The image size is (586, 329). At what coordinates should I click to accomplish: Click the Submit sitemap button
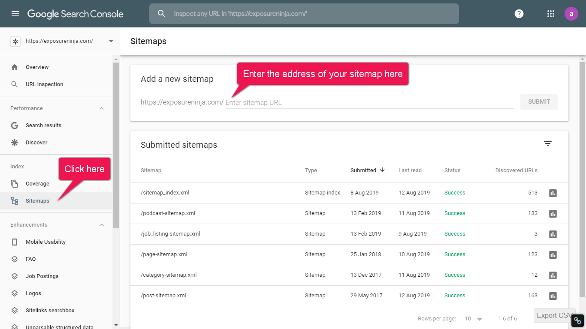tap(539, 102)
